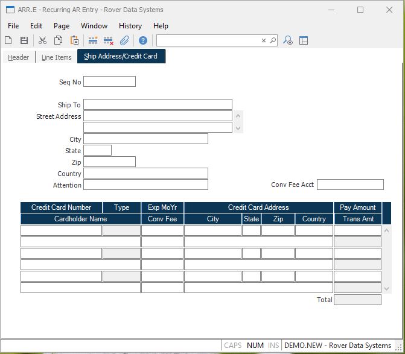
Task: Click the Conv Fee Acct field
Action: (350, 185)
